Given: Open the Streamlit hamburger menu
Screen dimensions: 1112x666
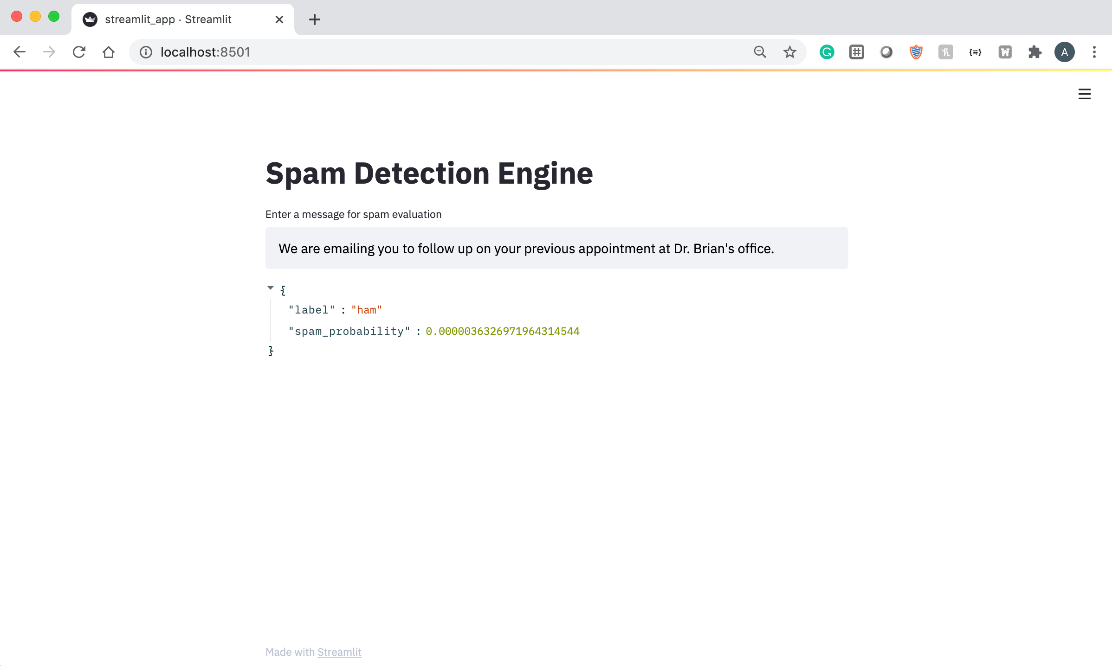Looking at the screenshot, I should coord(1084,94).
